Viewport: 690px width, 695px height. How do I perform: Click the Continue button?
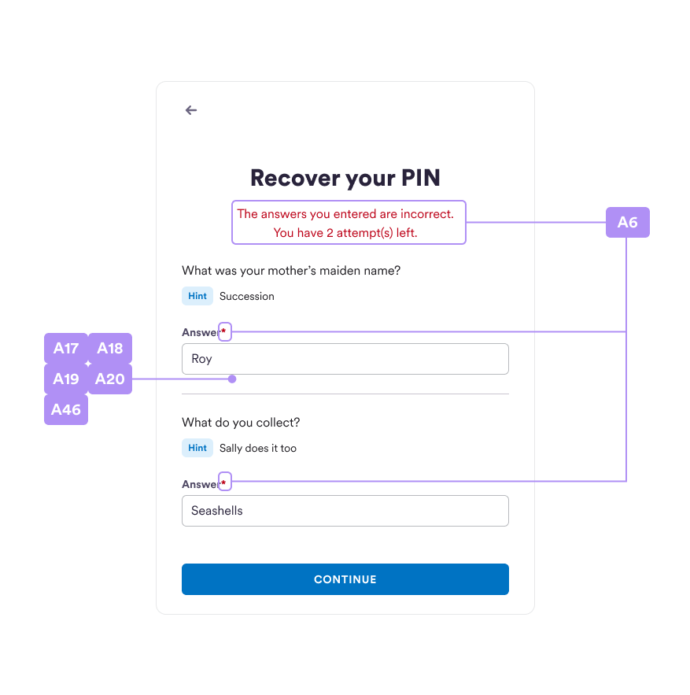pyautogui.click(x=345, y=579)
